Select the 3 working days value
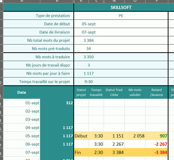Screen dimensions: 174x160 click(x=89, y=65)
